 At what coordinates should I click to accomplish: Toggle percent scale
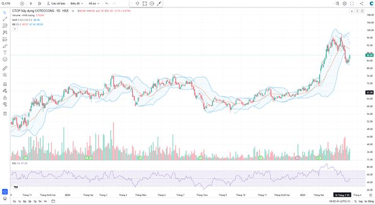(356, 202)
